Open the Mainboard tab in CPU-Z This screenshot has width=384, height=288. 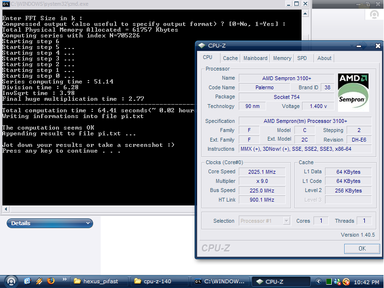[x=255, y=59]
